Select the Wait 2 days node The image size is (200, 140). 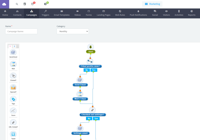point(80,99)
